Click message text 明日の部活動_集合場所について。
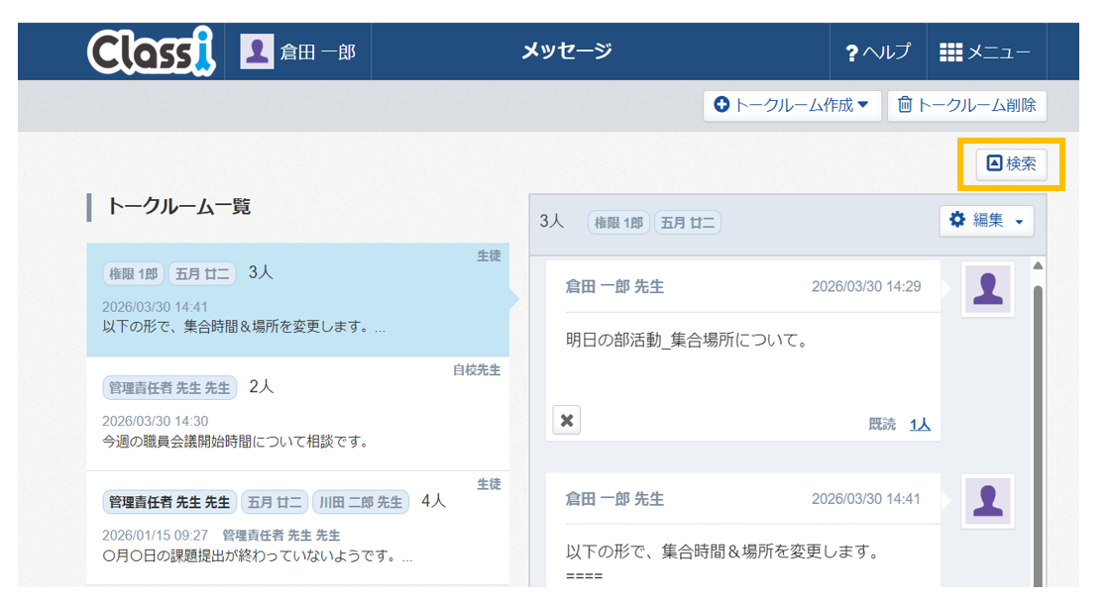The width and height of the screenshot is (1110, 600). coord(688,341)
